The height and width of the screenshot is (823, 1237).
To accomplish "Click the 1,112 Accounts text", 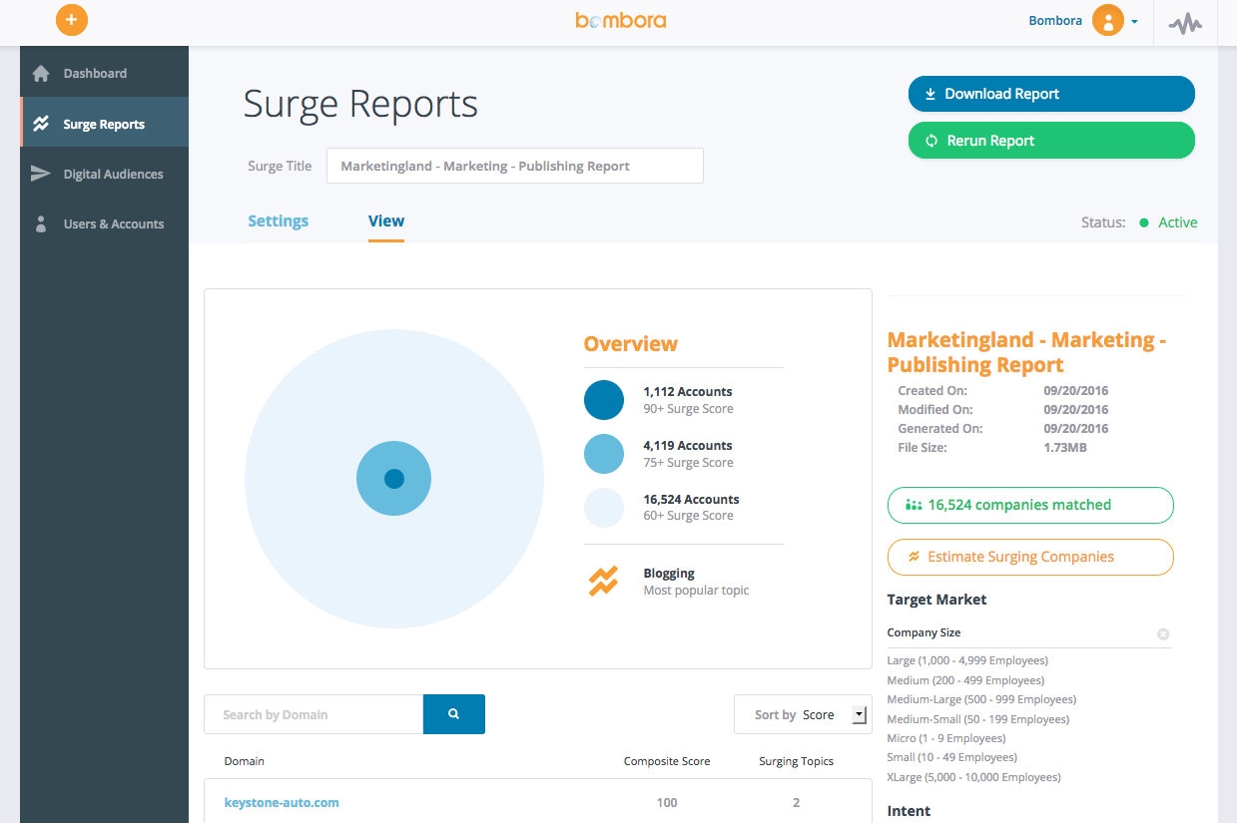I will point(688,392).
